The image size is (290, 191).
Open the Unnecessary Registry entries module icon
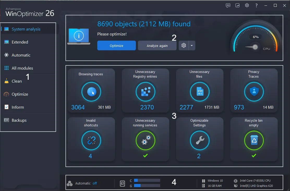tap(145, 91)
